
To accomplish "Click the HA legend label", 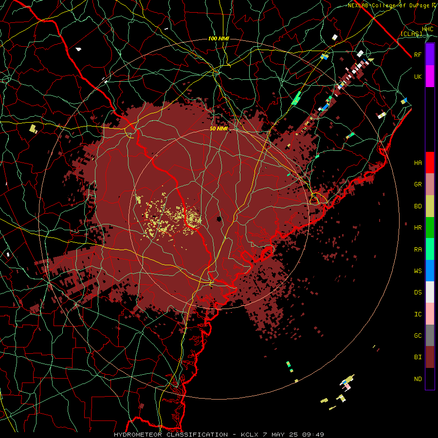I will tap(418, 163).
